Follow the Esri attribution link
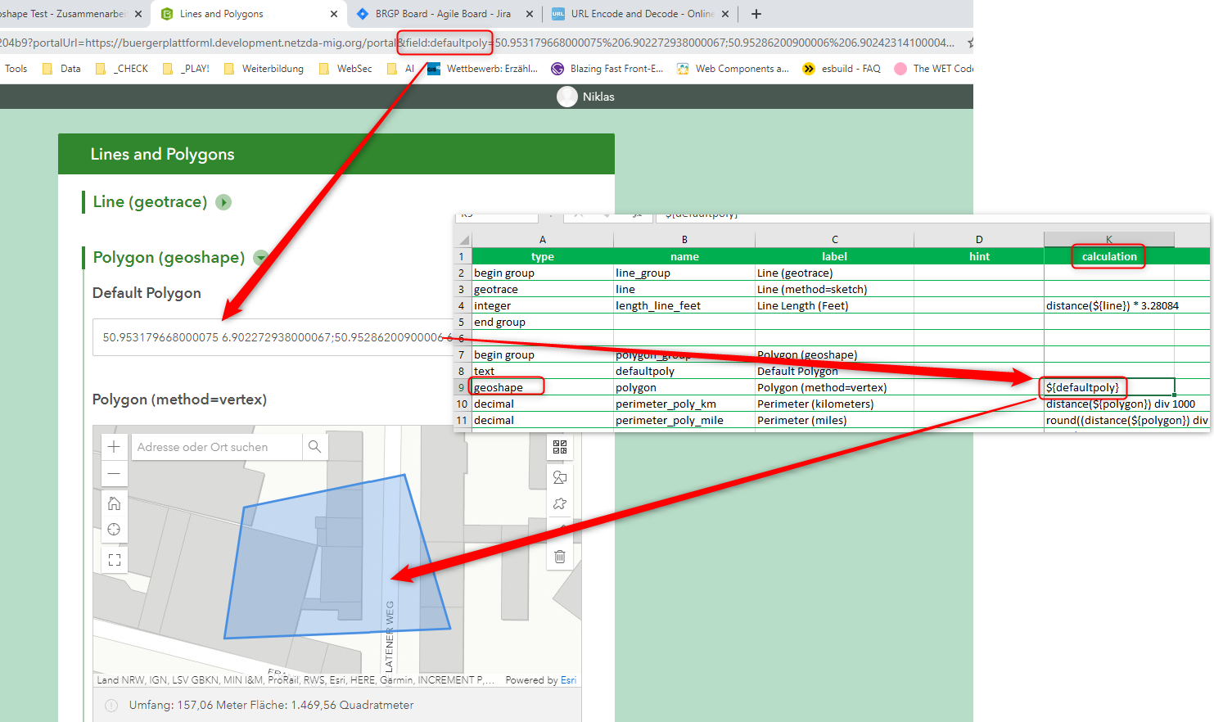Image resolution: width=1214 pixels, height=722 pixels. (568, 679)
